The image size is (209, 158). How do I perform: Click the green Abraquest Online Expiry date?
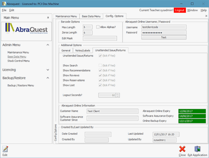[192, 111]
